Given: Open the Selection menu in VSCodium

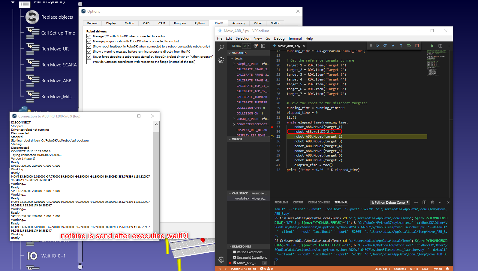Looking at the screenshot, I should (243, 38).
